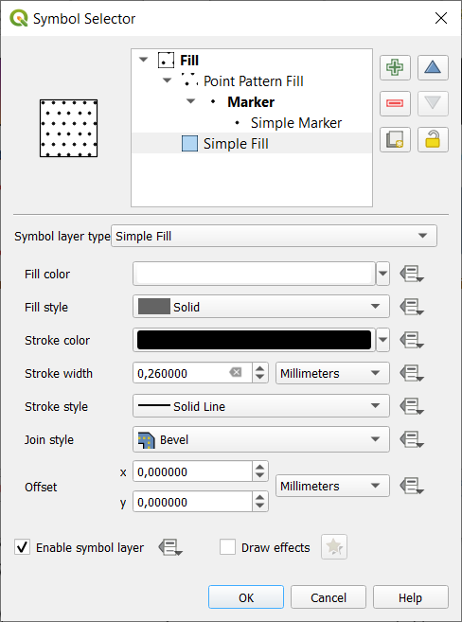The width and height of the screenshot is (462, 622).
Task: Open the Stroke style combo box
Action: coord(261,406)
